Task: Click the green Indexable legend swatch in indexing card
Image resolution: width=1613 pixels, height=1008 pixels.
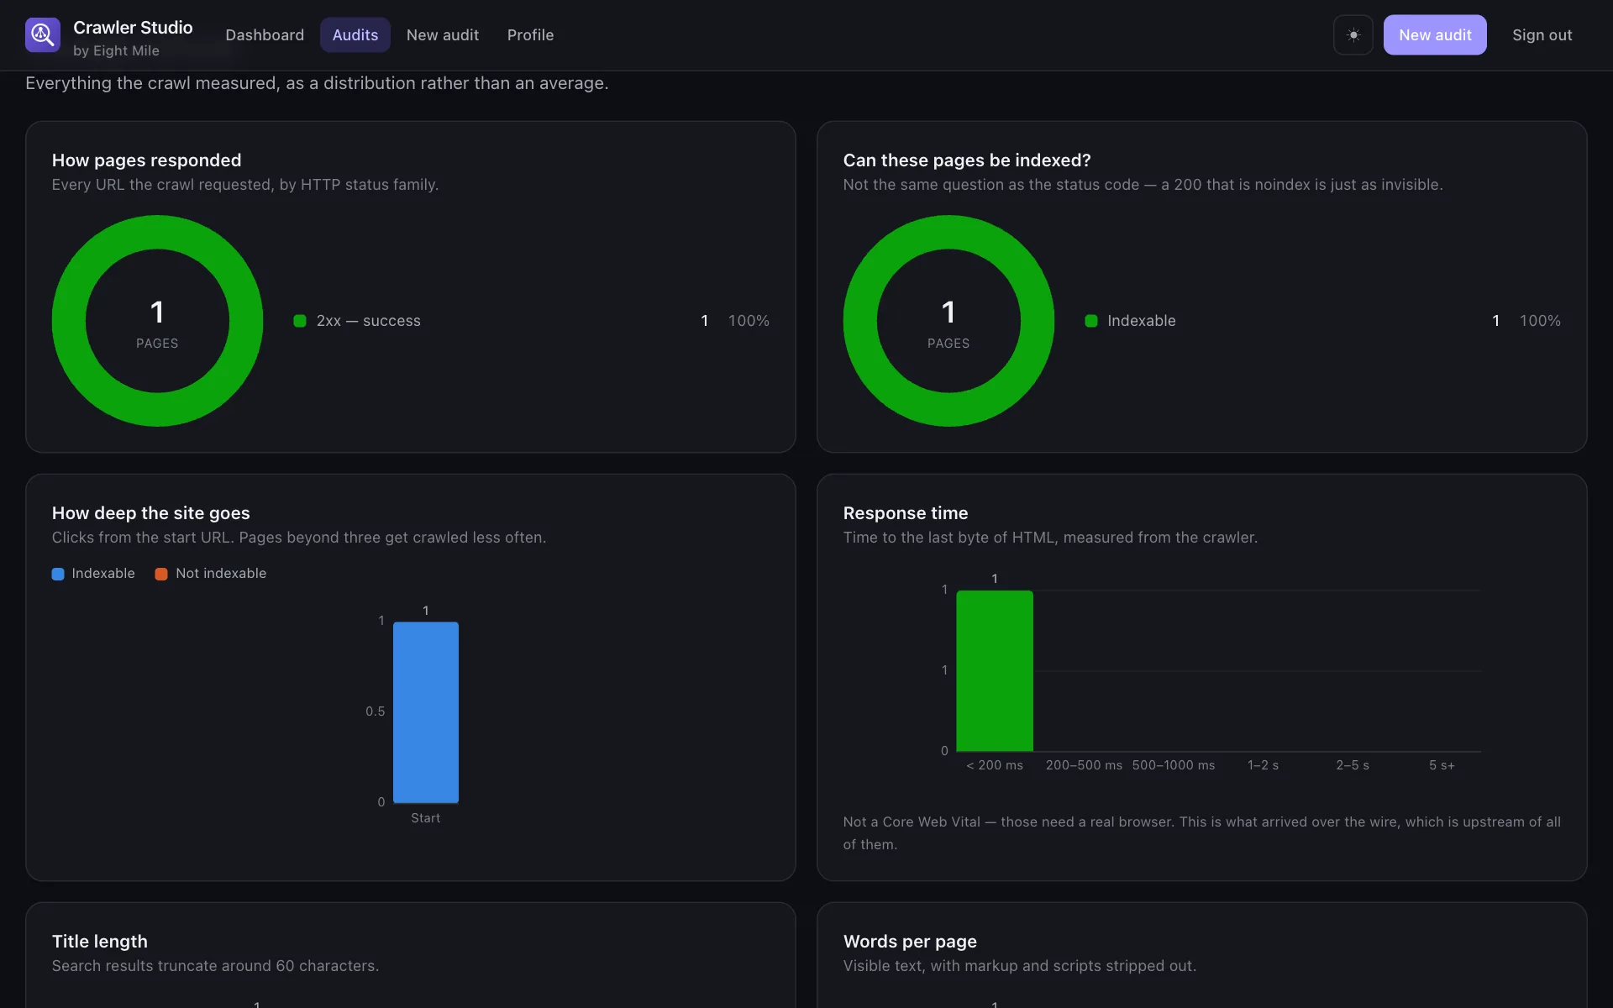Action: click(x=1091, y=321)
